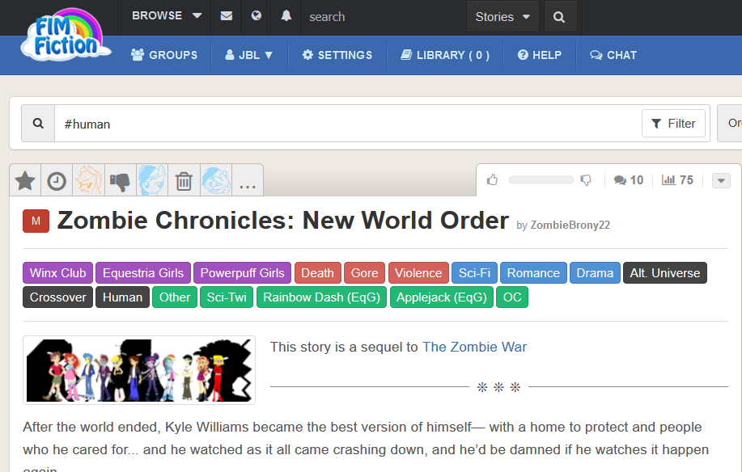Click the notifications bell icon

coord(286,16)
